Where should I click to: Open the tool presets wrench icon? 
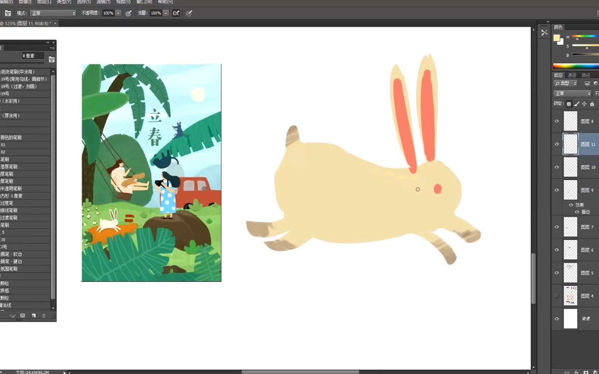544,33
